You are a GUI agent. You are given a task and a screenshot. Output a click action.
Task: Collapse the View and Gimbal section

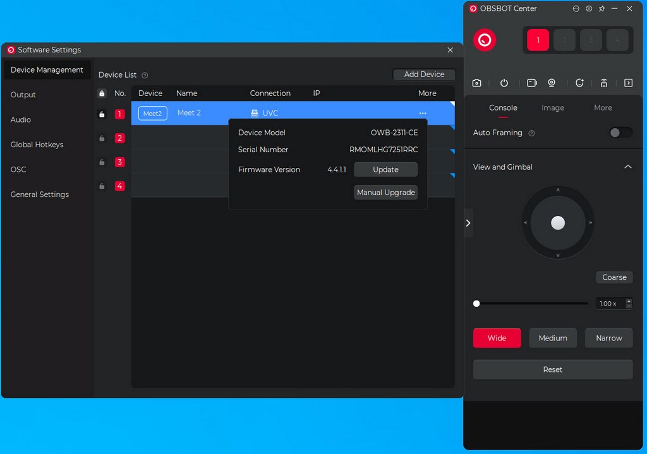tap(627, 167)
